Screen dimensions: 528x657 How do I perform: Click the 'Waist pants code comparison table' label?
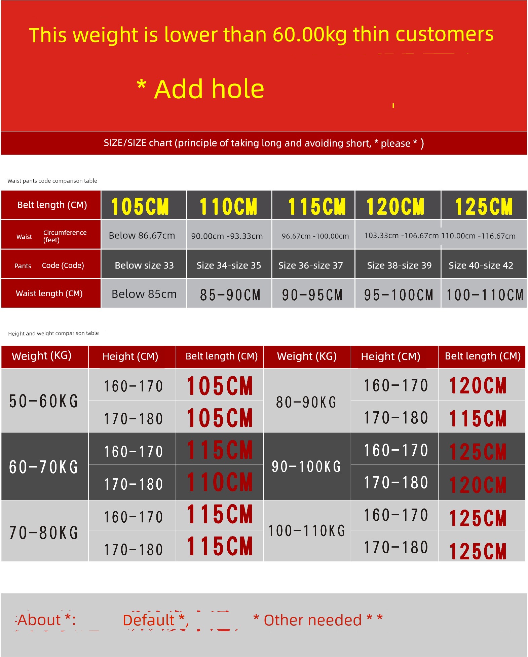[x=52, y=181]
